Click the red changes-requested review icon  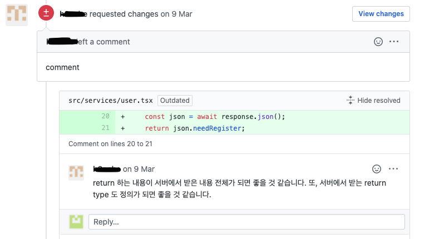click(x=46, y=13)
